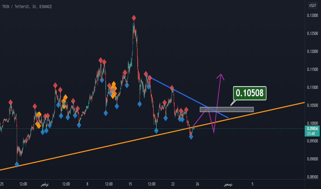
Task: Open the USDT currency selector
Action: (x=313, y=5)
